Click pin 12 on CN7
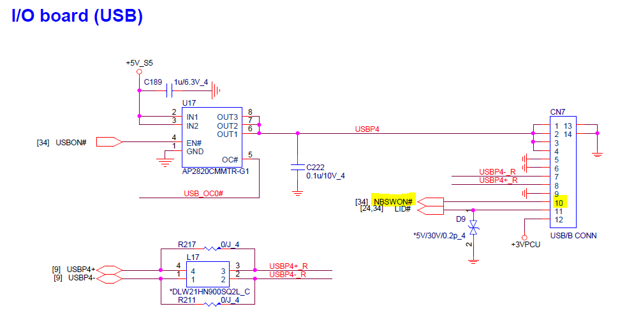Viewport: 634px width, 325px height. click(559, 220)
